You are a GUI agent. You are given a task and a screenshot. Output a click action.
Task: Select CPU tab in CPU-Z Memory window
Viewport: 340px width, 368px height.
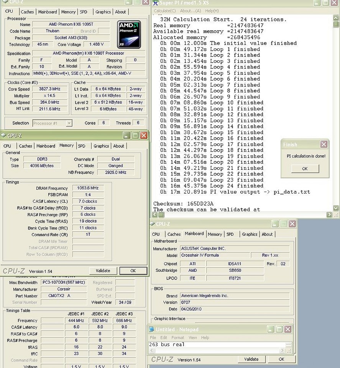pyautogui.click(x=7, y=146)
